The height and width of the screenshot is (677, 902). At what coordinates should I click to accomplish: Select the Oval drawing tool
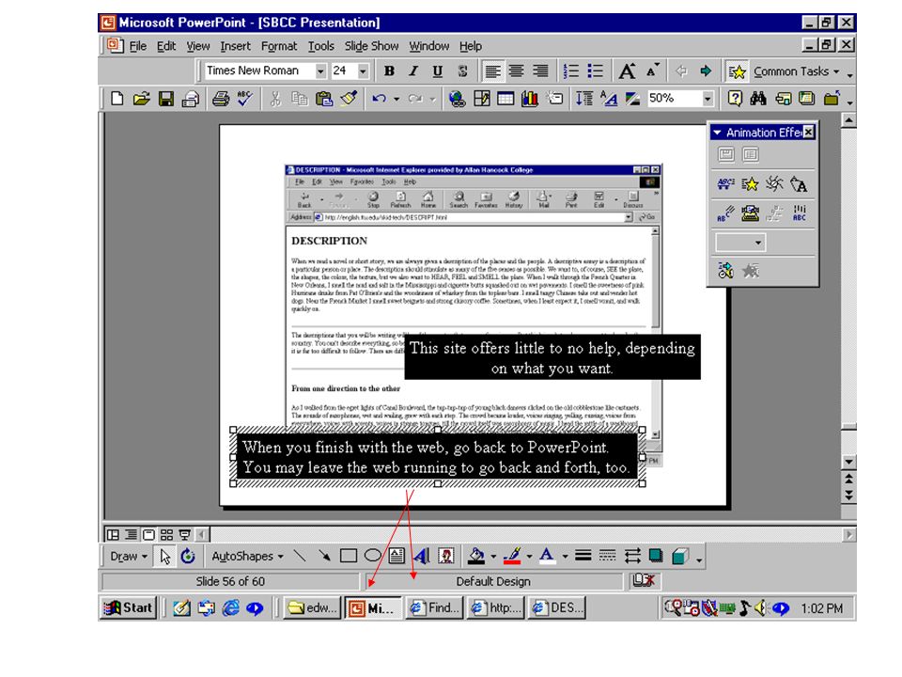pyautogui.click(x=373, y=556)
